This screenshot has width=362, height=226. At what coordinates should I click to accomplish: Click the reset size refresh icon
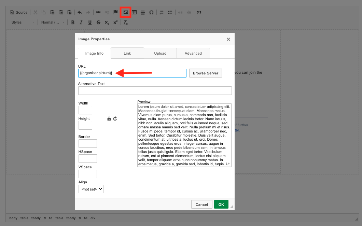tap(115, 119)
